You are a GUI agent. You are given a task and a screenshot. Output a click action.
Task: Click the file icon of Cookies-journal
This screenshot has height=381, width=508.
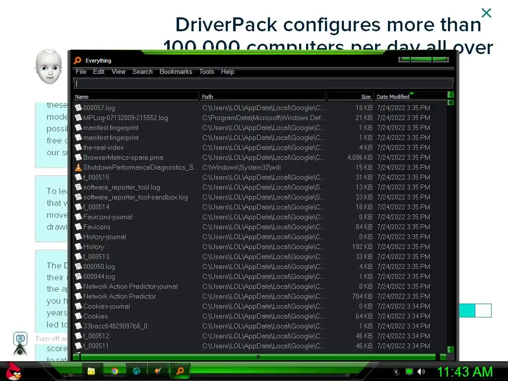[78, 306]
